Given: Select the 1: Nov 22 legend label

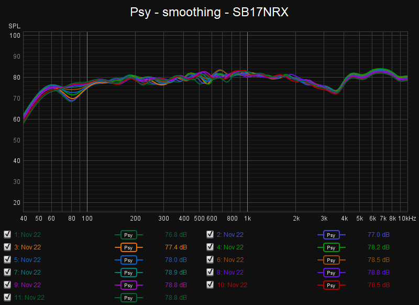Looking at the screenshot, I should (x=28, y=235).
